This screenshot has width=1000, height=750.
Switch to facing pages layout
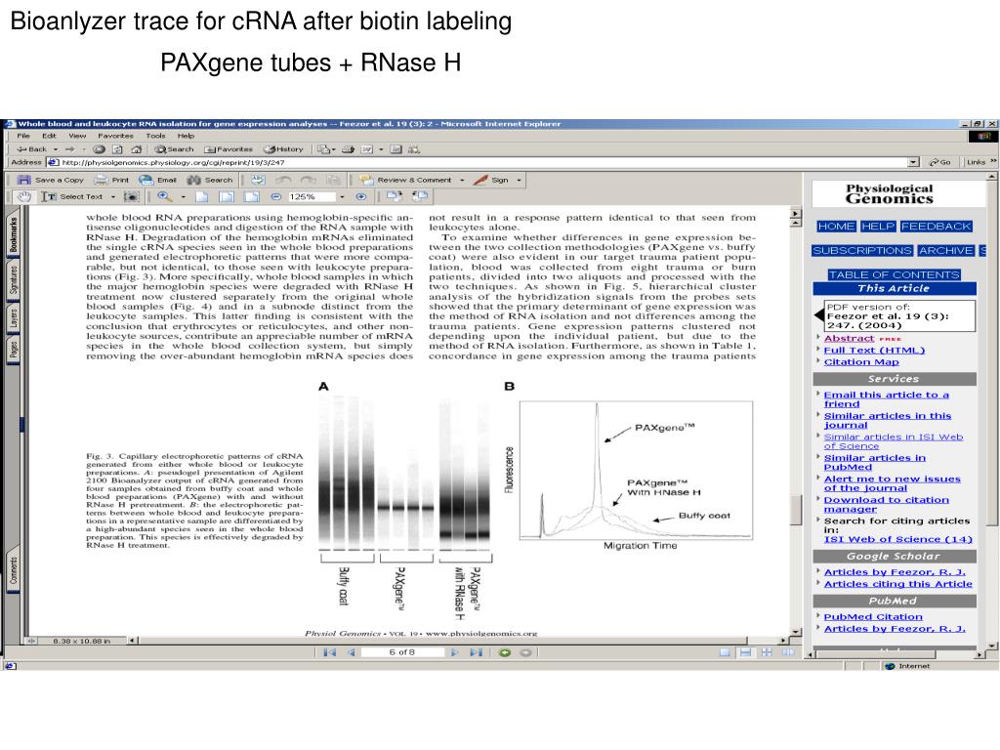788,652
